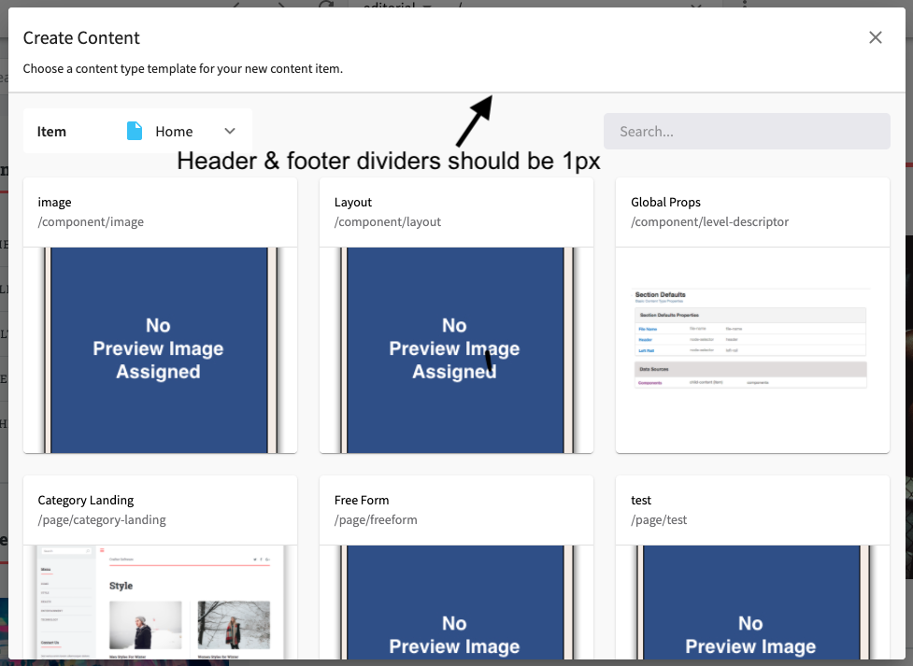This screenshot has width=913, height=666.
Task: Click the /component/layout path text
Action: pyautogui.click(x=388, y=221)
